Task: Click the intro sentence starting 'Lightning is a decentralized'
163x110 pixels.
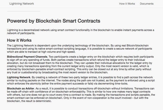Action: [80, 32]
